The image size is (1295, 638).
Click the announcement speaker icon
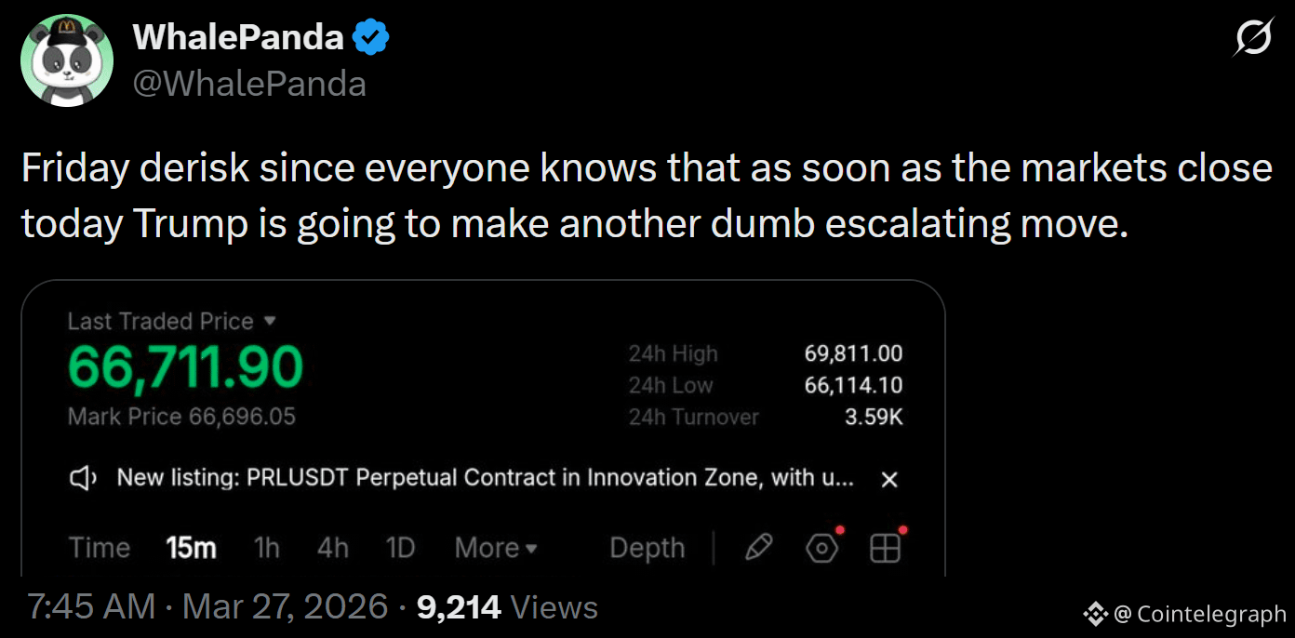[x=84, y=479]
